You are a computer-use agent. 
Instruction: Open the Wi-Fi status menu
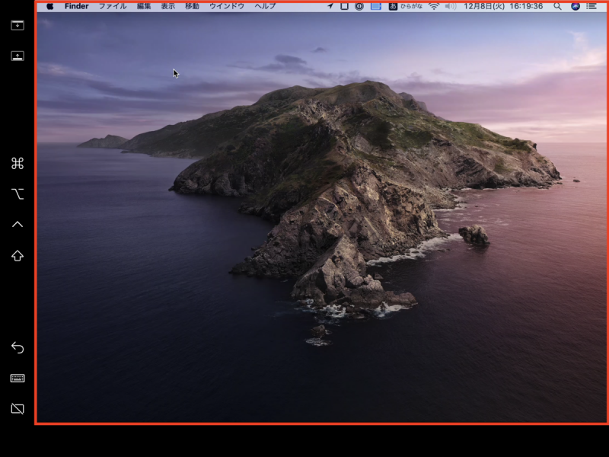coord(433,6)
